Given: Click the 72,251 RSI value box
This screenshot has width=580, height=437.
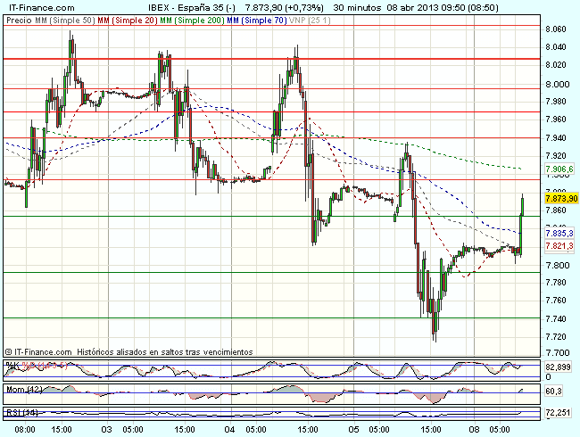Looking at the screenshot, I should (x=558, y=413).
